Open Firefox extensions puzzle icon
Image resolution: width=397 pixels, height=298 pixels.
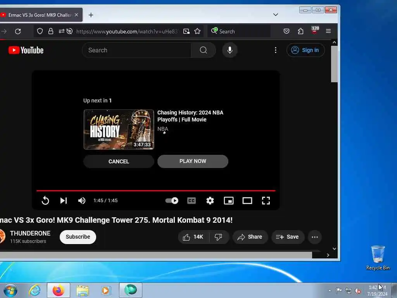click(300, 31)
